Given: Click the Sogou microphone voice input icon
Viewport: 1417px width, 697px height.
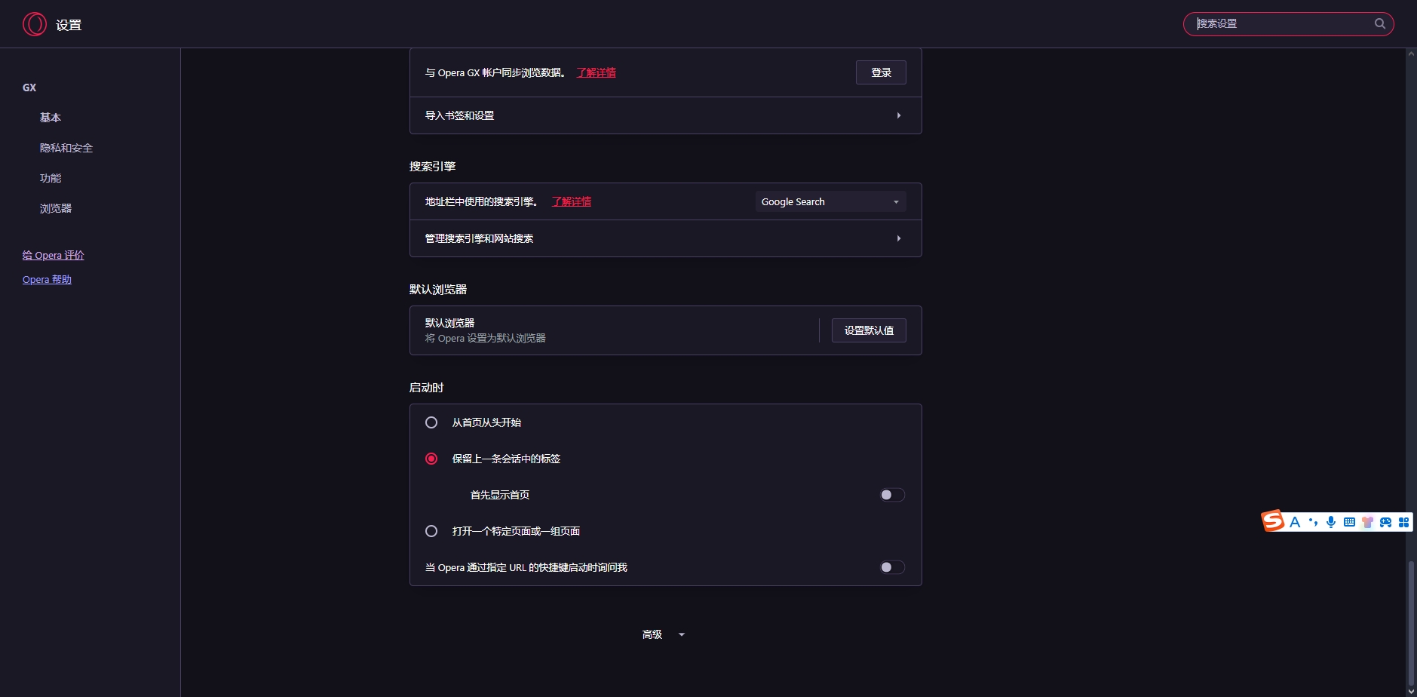Looking at the screenshot, I should pyautogui.click(x=1331, y=522).
